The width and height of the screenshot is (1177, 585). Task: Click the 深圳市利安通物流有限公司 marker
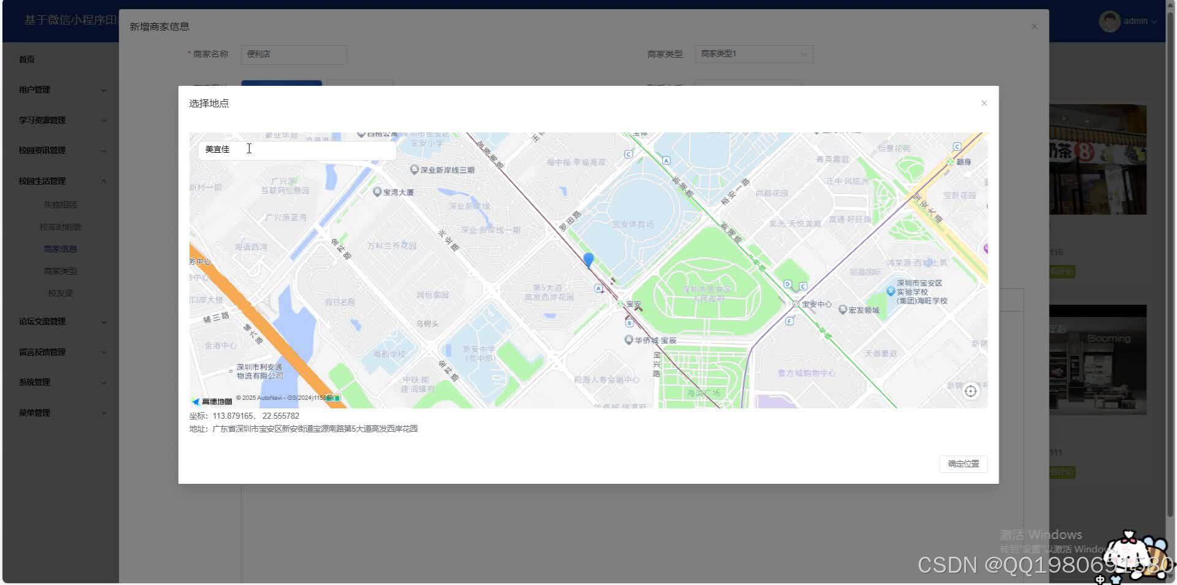tap(230, 371)
